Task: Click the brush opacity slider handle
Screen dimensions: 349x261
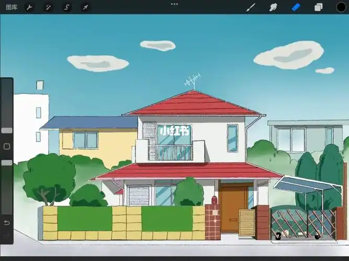Action: [7, 163]
